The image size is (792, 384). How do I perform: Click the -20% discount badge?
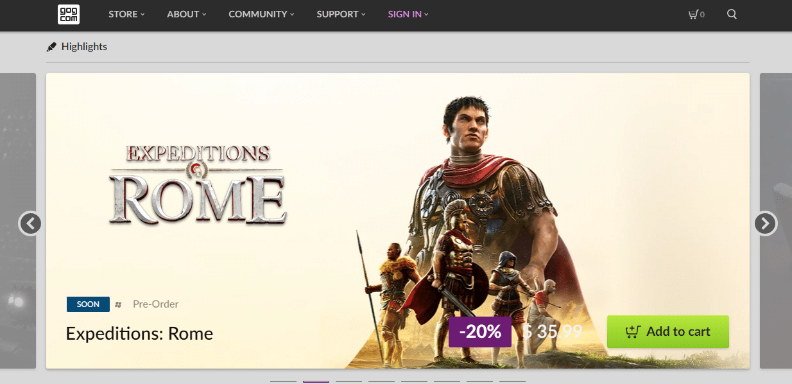click(x=480, y=332)
